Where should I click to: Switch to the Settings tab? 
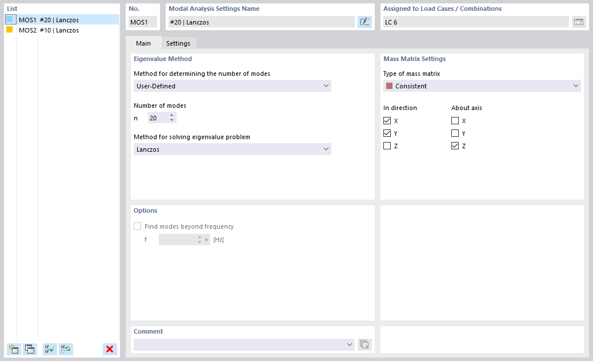point(178,43)
